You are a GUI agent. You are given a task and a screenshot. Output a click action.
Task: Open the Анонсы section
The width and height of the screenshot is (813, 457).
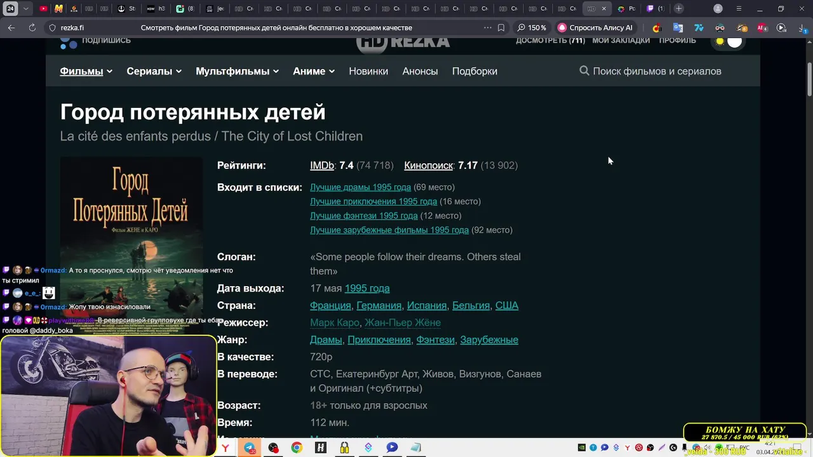(420, 71)
